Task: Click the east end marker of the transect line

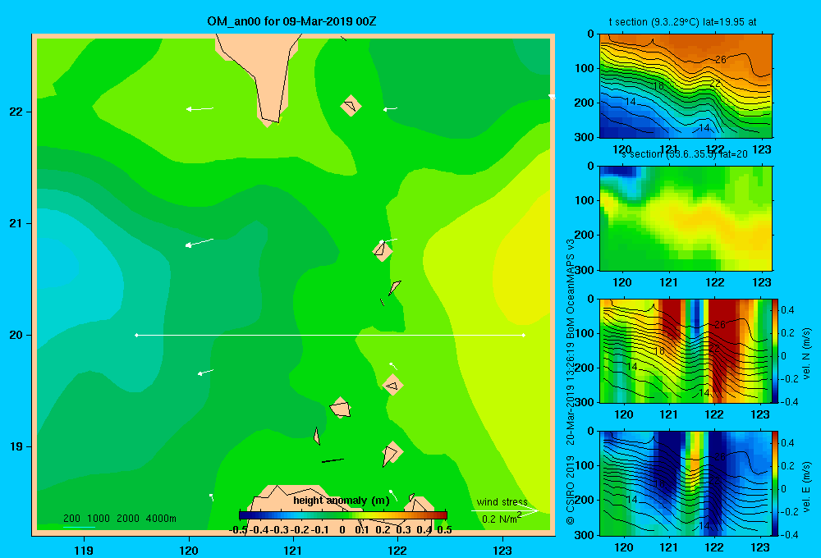Action: click(524, 335)
